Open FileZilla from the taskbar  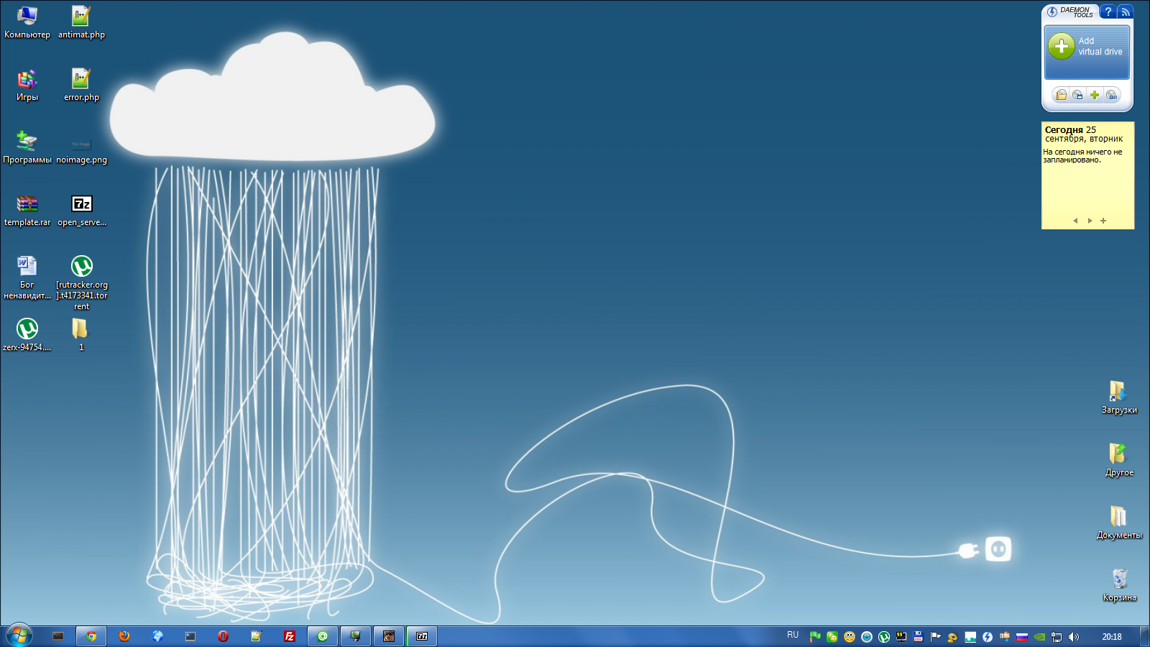point(290,636)
